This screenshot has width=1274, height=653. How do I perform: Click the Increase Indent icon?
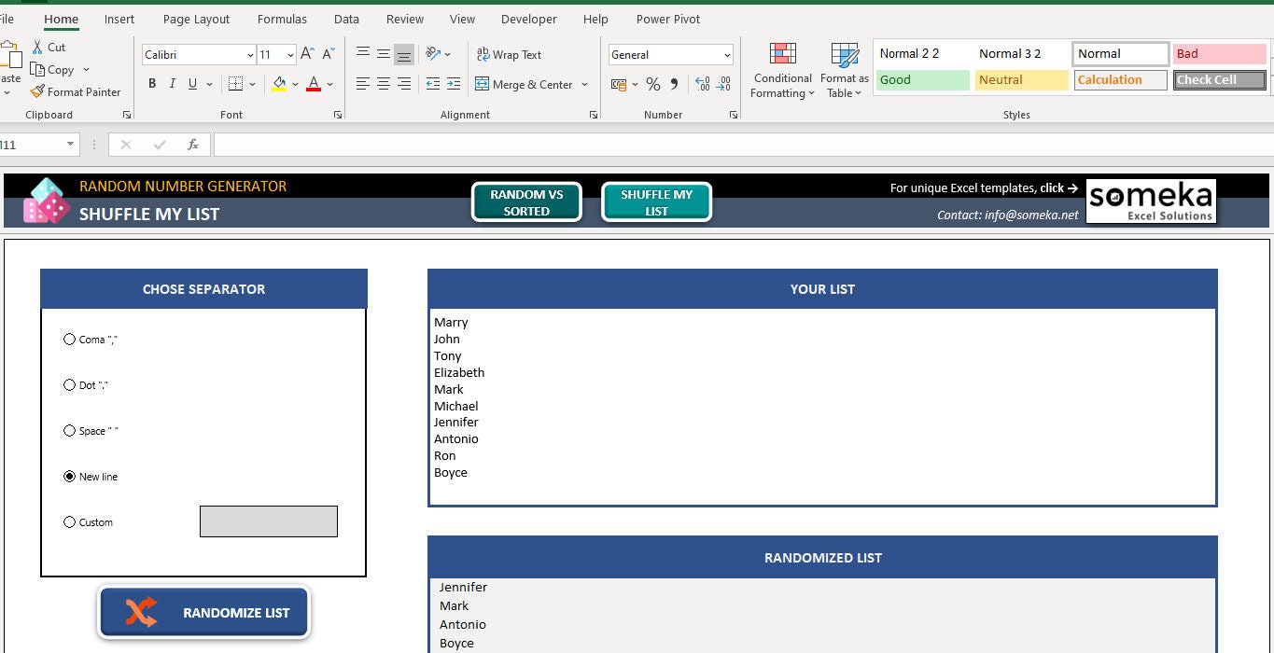[x=454, y=84]
